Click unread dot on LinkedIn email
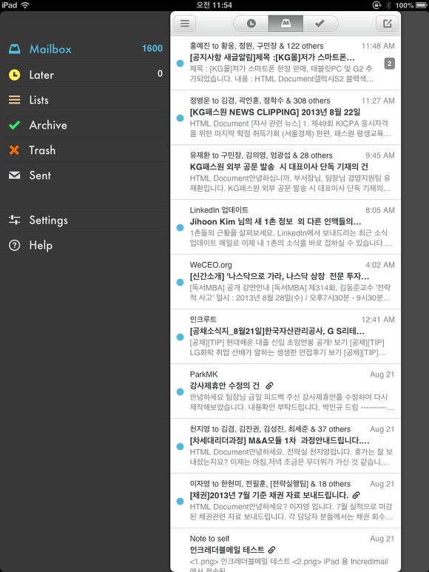429x572 pixels. click(180, 228)
